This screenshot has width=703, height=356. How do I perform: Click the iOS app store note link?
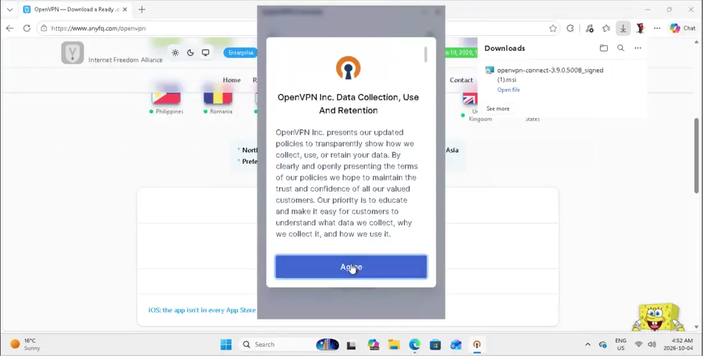click(202, 310)
